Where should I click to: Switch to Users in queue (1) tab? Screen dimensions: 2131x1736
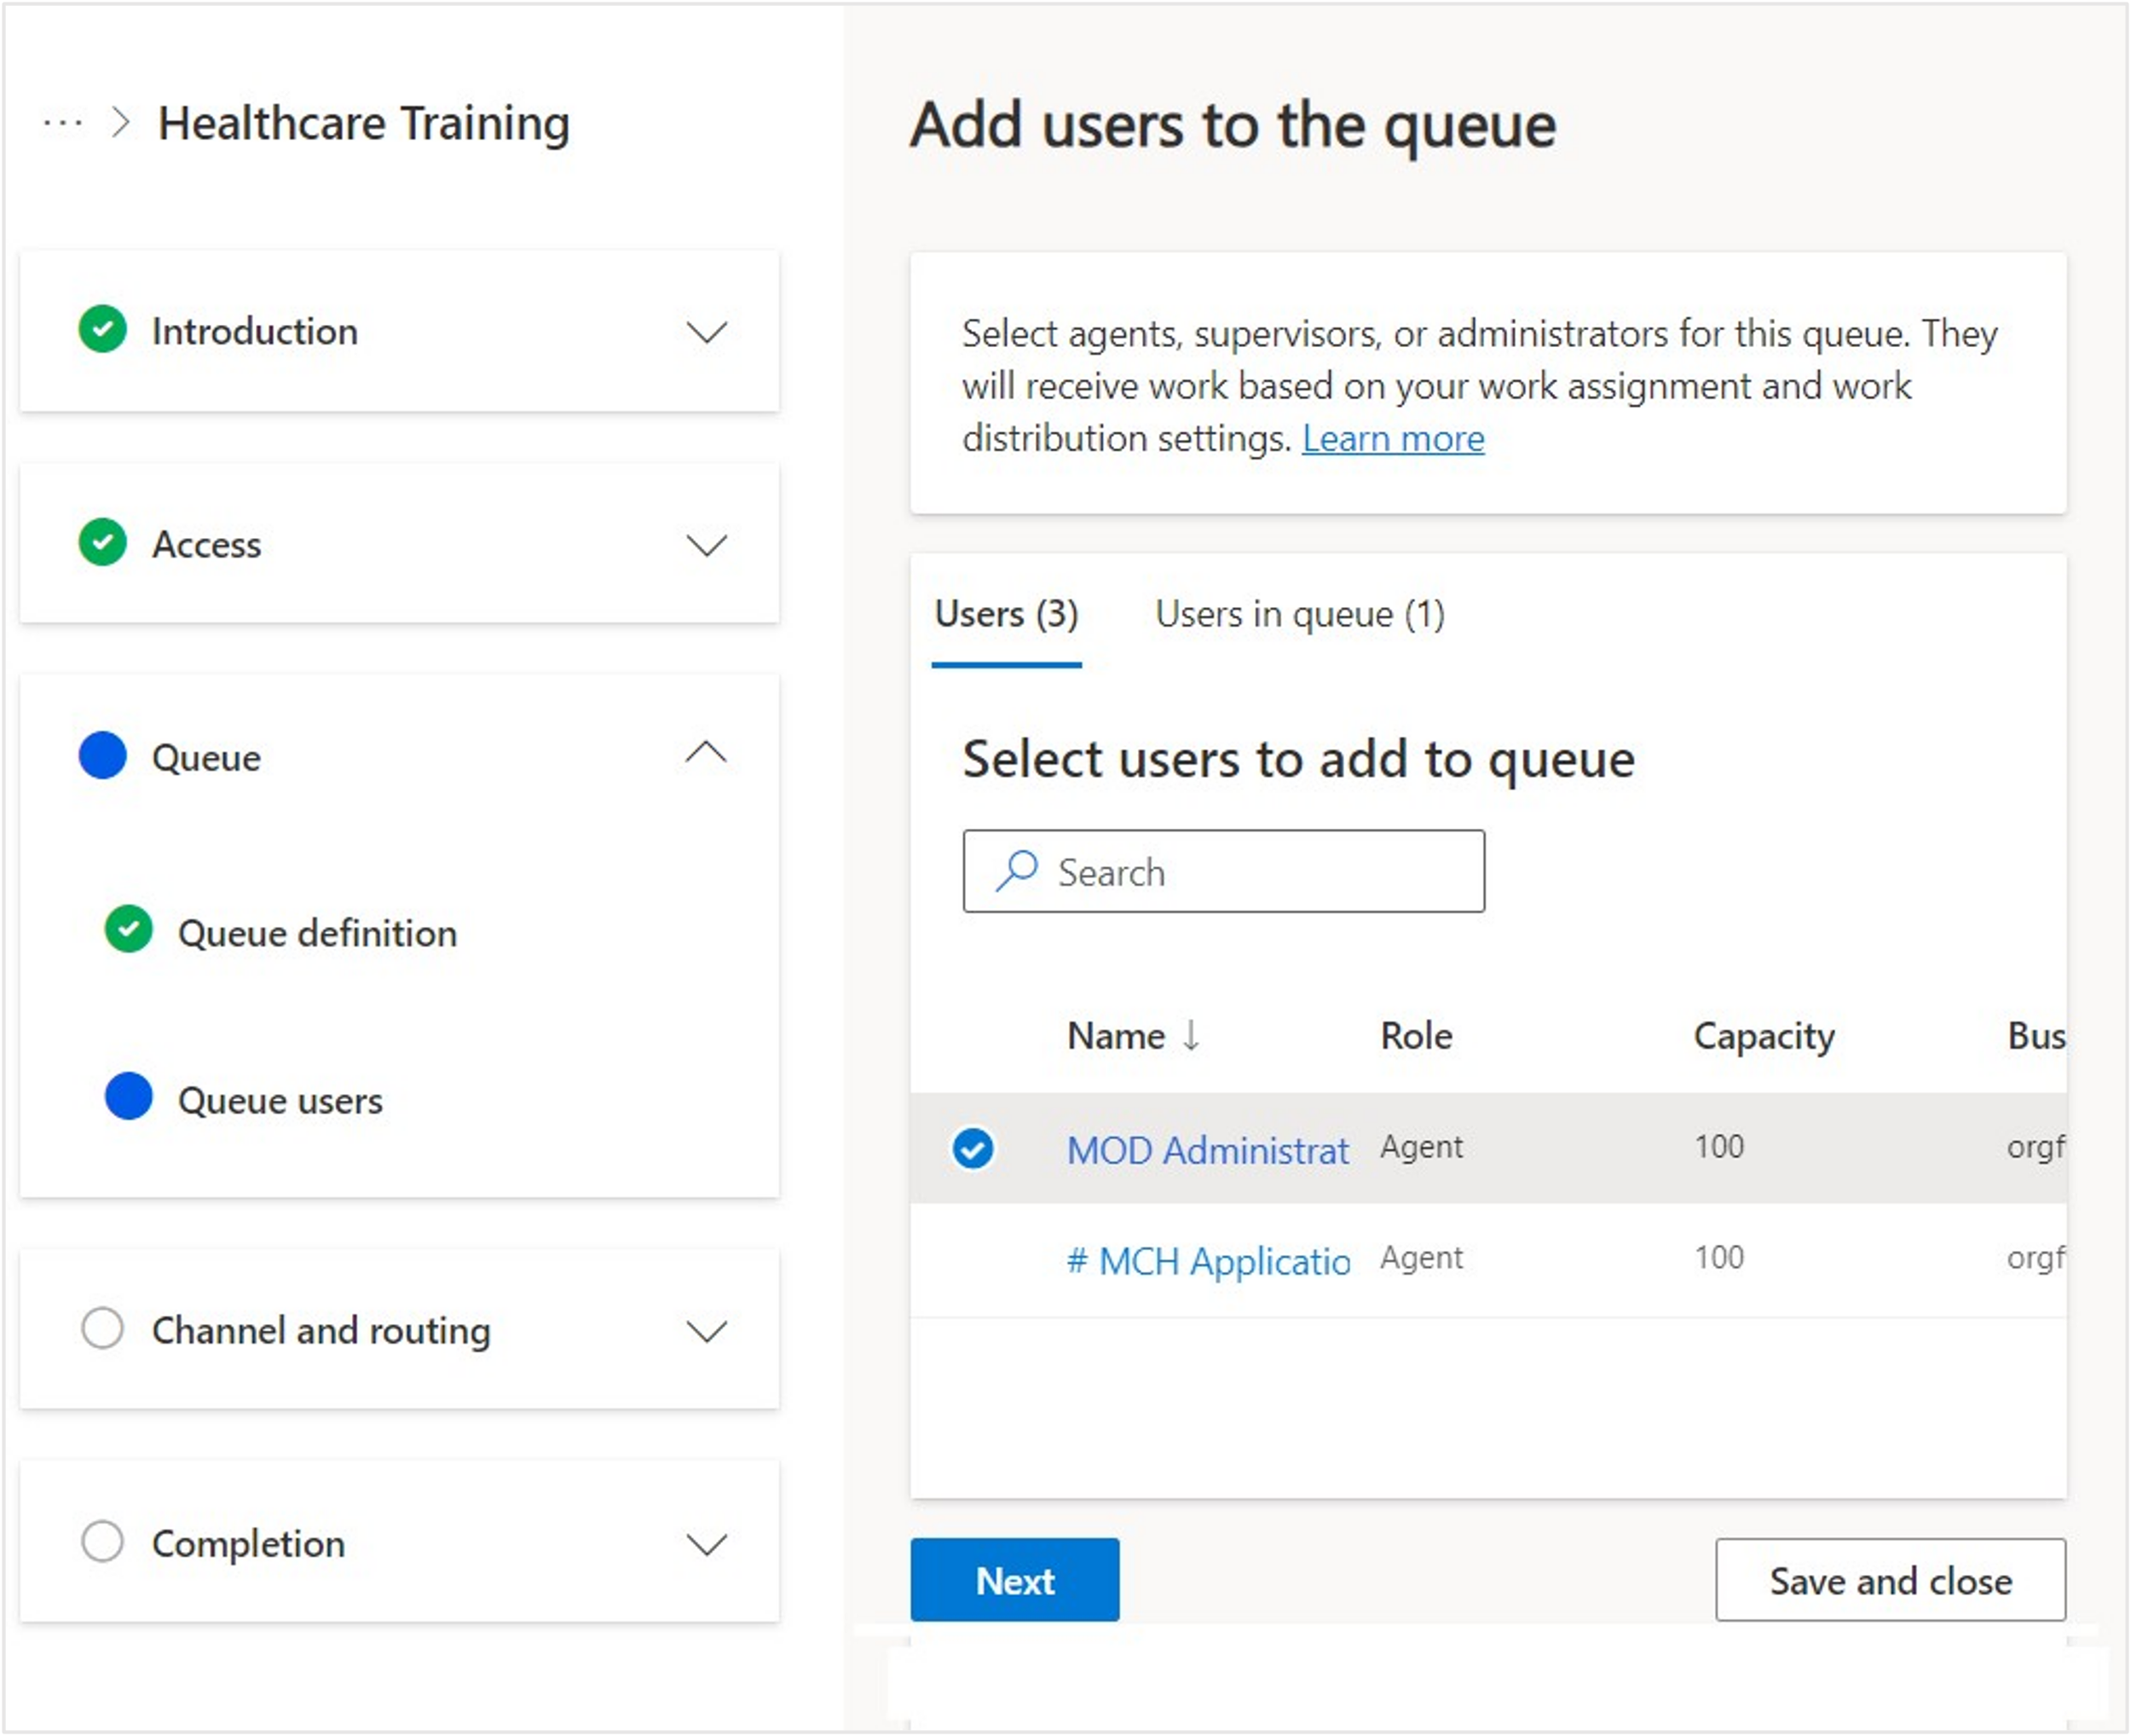click(1301, 614)
